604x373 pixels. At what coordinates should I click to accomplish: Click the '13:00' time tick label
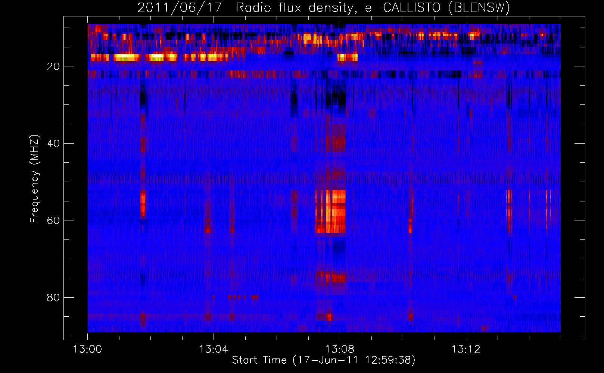[x=87, y=350]
